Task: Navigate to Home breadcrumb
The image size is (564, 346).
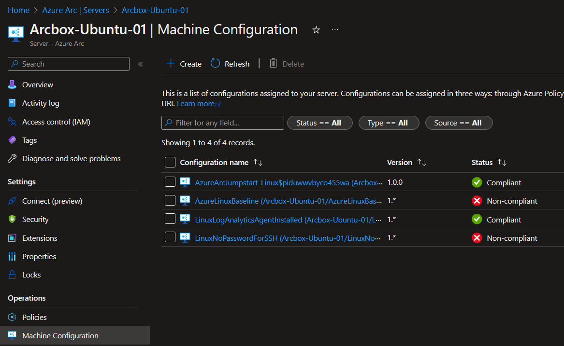Action: click(x=19, y=10)
